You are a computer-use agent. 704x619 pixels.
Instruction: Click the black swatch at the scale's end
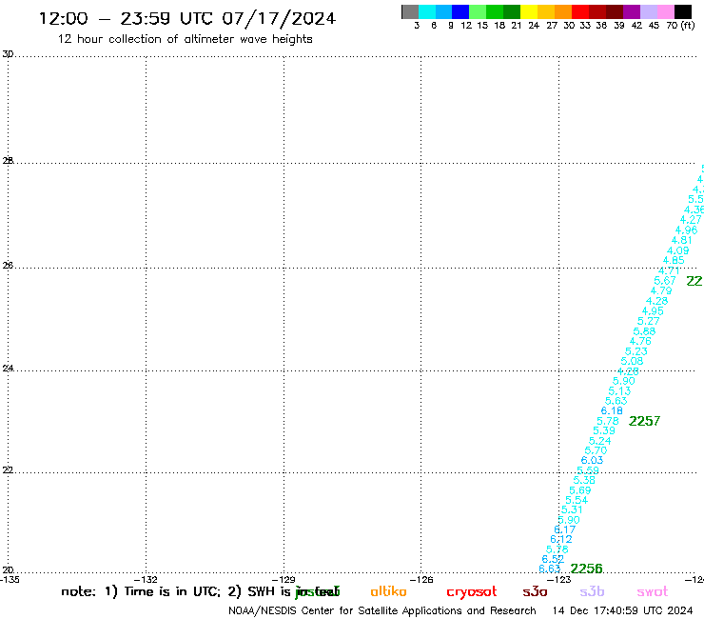[x=683, y=11]
